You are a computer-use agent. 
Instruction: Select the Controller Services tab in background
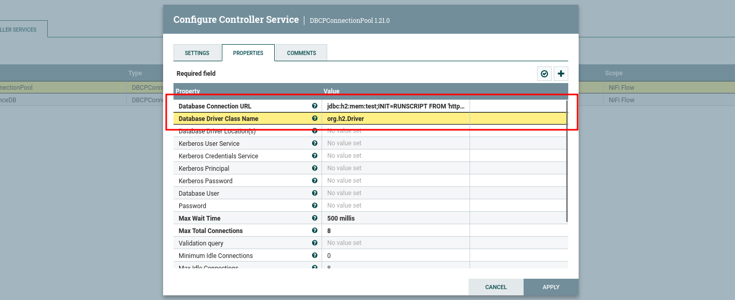(23, 30)
